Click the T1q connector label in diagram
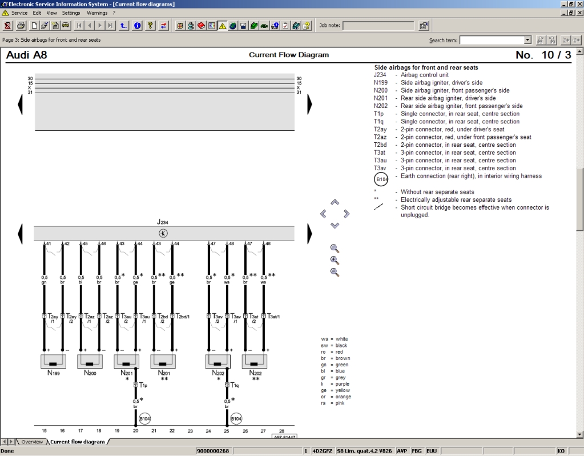The height and width of the screenshot is (456, 584). [234, 385]
